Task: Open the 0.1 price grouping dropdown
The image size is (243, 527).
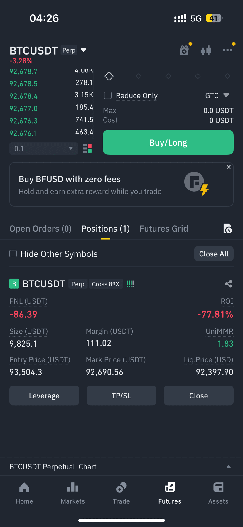Action: pos(44,148)
